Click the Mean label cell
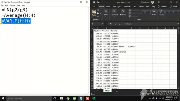The image size is (180, 101). pos(123,47)
